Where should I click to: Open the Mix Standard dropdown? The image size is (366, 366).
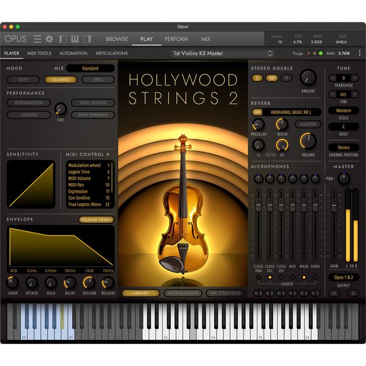[x=90, y=68]
